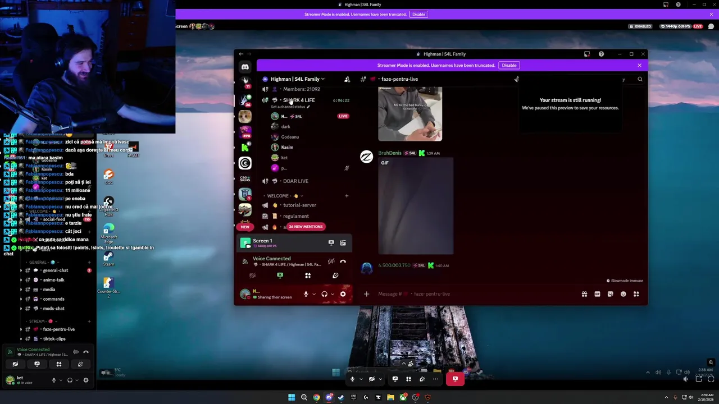The image size is (719, 404).
Task: Click red disconnect button in bottom stream bar
Action: point(455,379)
